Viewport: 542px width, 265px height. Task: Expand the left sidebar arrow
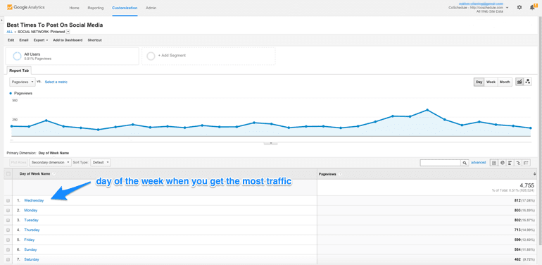[x=1, y=21]
